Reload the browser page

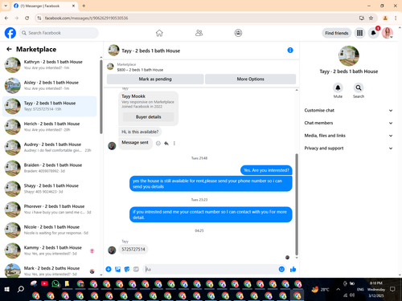click(27, 18)
